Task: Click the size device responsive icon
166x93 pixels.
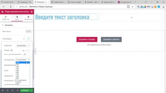Action: 11,50
